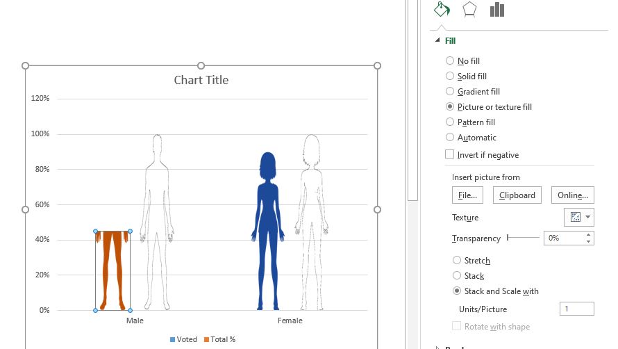This screenshot has width=618, height=349.
Task: Click the Female axis label
Action: (290, 320)
